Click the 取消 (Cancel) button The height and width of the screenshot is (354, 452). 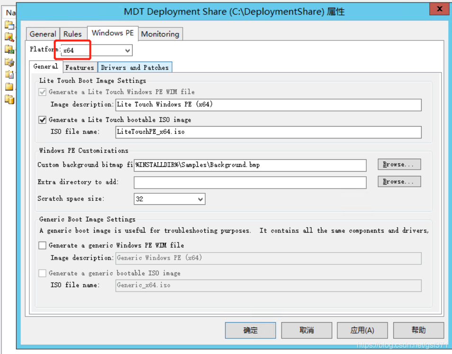pyautogui.click(x=307, y=330)
